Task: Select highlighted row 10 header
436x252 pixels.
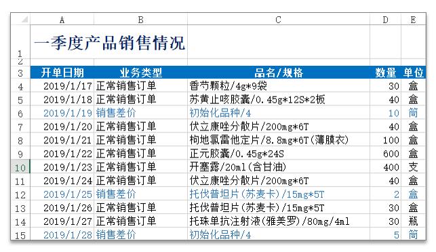Action: tap(20, 167)
